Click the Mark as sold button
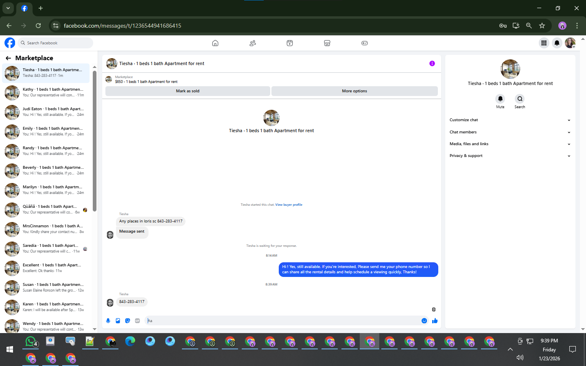This screenshot has height=366, width=586. pyautogui.click(x=188, y=91)
